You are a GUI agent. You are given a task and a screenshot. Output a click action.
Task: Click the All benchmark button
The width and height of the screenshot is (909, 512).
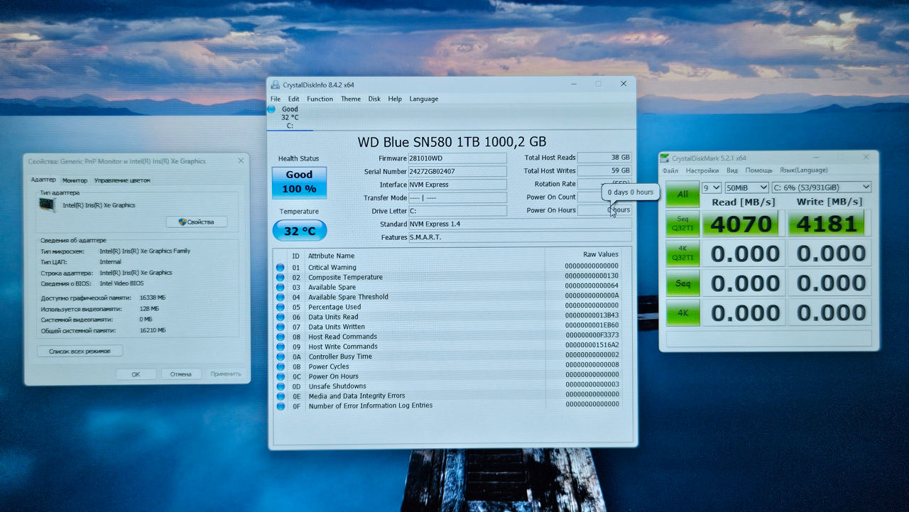click(x=682, y=194)
